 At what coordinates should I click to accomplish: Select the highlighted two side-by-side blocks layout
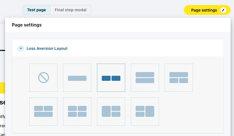point(111,78)
